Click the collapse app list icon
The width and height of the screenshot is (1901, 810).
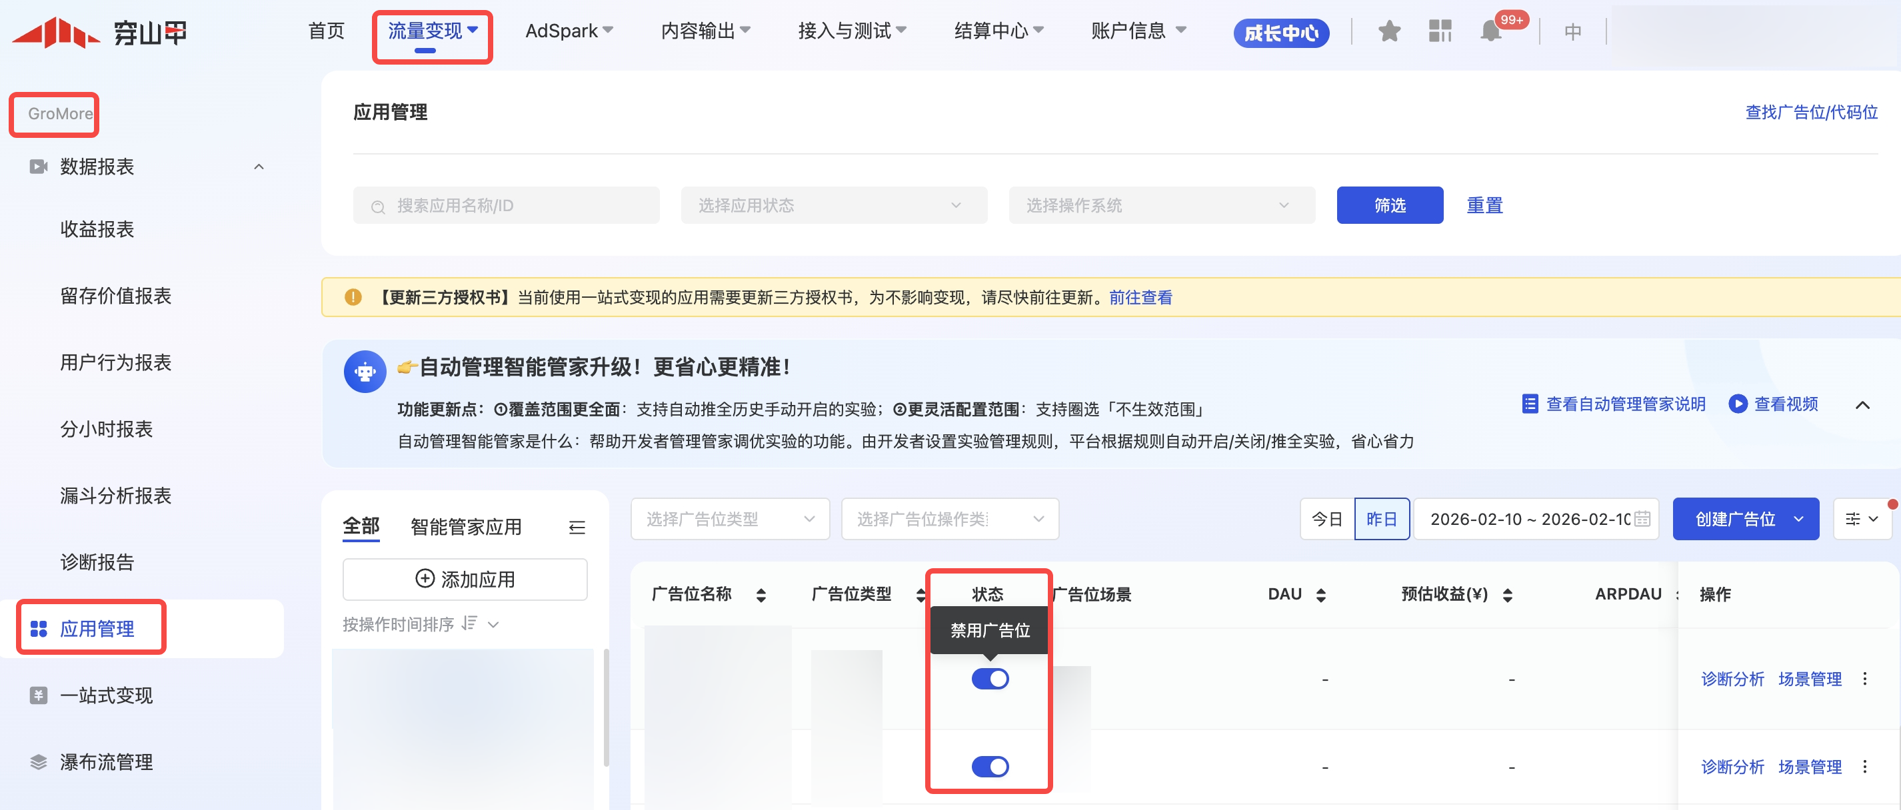pos(577,527)
